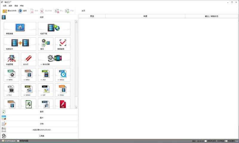This screenshot has height=143, width=239.
Task: Open the Output Folder (输出文件夹)
Action: [x=10, y=11]
